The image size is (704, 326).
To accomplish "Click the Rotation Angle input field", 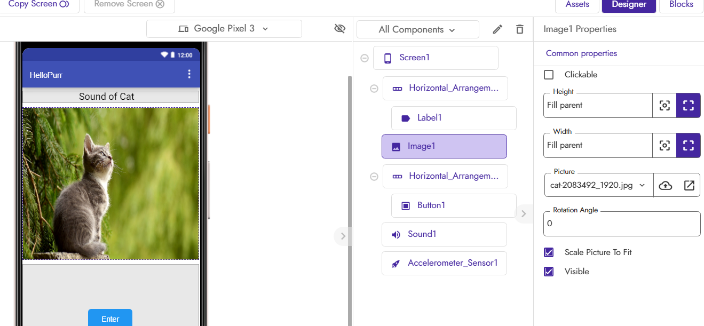I will click(622, 224).
